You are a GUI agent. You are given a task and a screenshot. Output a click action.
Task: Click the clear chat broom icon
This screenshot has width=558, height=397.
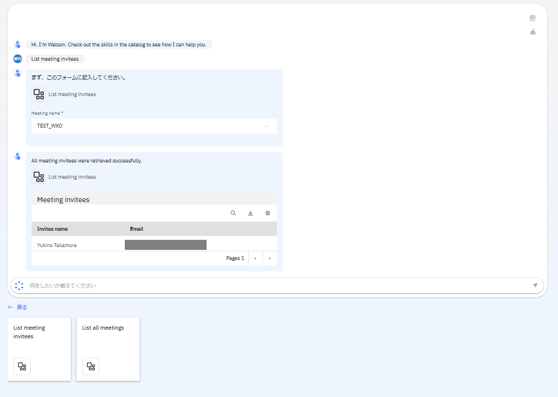tap(533, 32)
